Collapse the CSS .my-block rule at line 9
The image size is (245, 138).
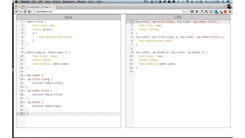[x=134, y=53]
